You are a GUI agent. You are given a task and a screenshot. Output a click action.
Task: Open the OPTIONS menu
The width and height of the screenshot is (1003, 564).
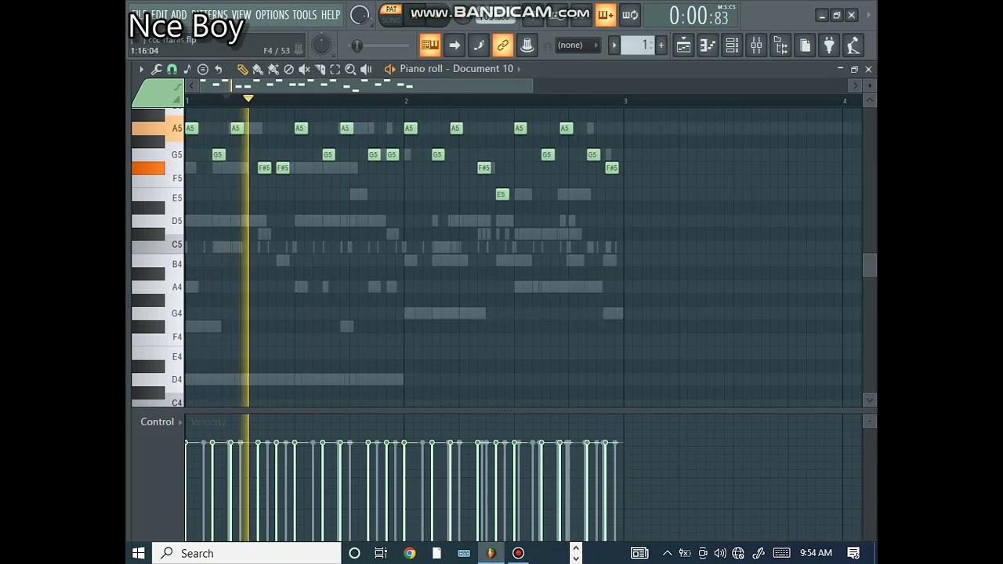[272, 15]
